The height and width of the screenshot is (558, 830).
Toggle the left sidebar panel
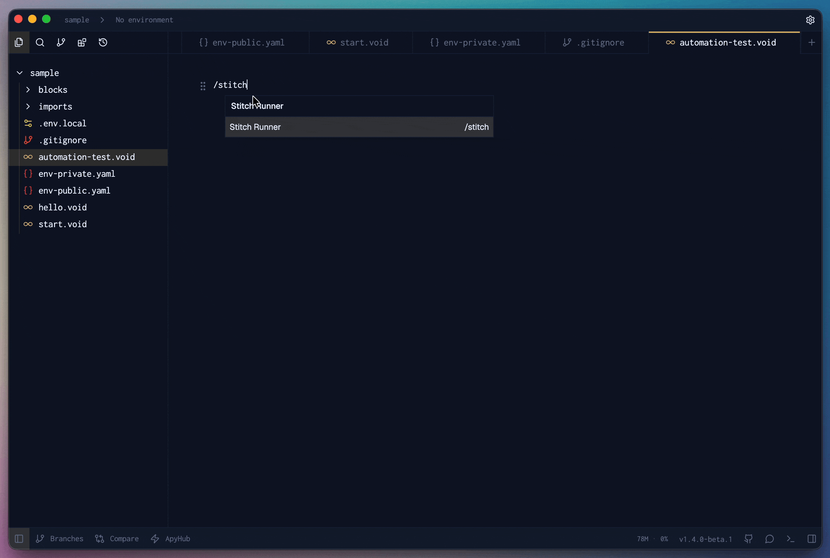[19, 539]
